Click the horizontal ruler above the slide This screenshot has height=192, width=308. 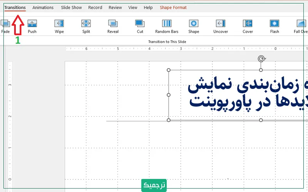187,49
